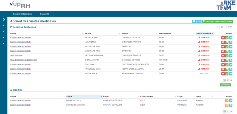Click green edit icon for LEDUCQ Marc
The image size is (237, 114).
(x=227, y=42)
